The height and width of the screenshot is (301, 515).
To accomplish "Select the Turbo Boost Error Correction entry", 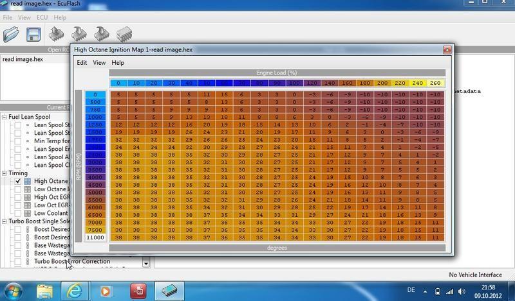I will tap(71, 261).
